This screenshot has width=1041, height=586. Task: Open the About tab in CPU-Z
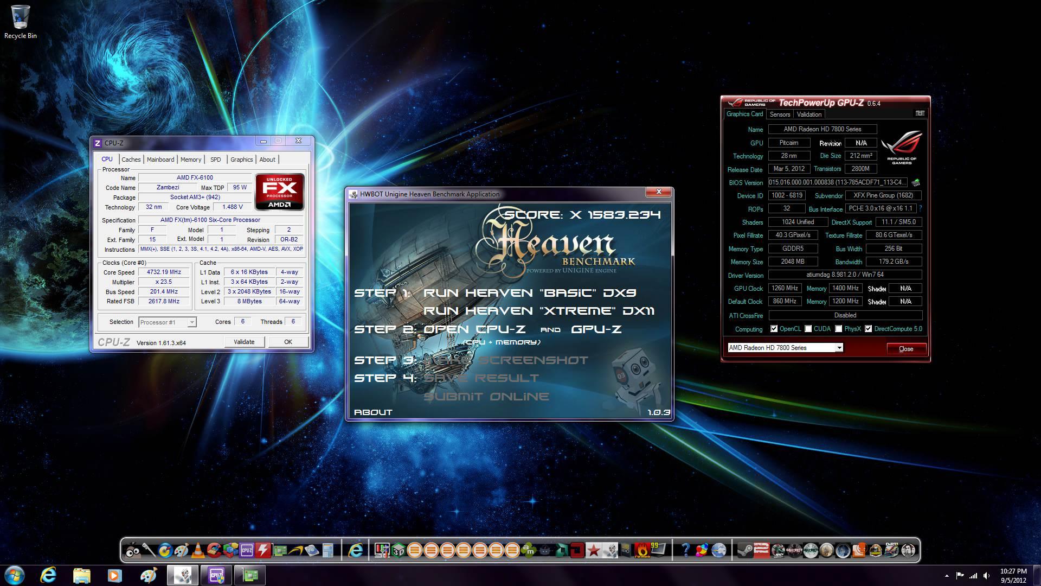[x=267, y=160]
